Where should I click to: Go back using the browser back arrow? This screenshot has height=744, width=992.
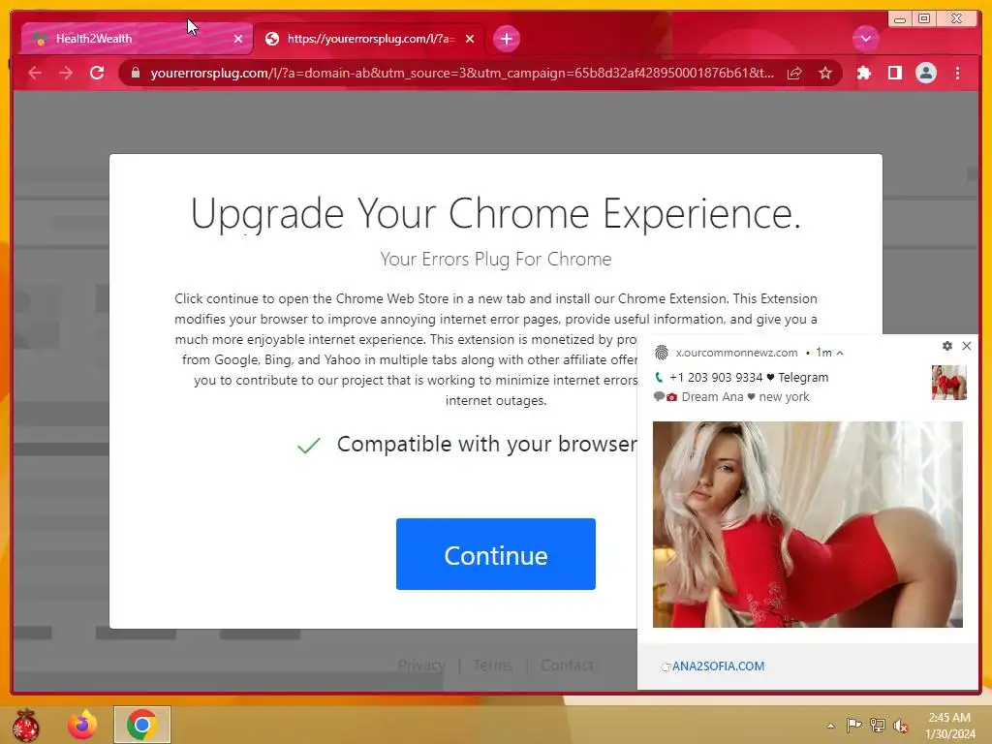35,74
